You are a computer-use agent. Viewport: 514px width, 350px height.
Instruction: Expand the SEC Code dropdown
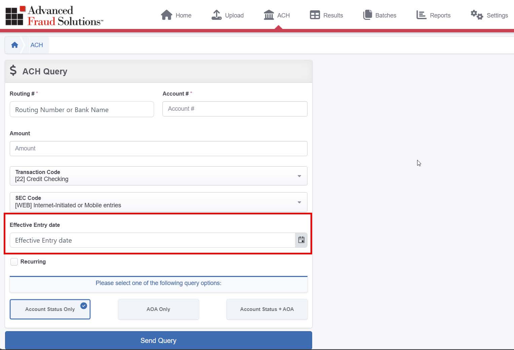158,202
